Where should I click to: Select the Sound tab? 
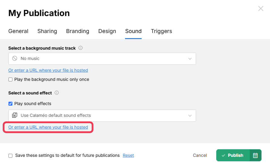[x=133, y=31]
